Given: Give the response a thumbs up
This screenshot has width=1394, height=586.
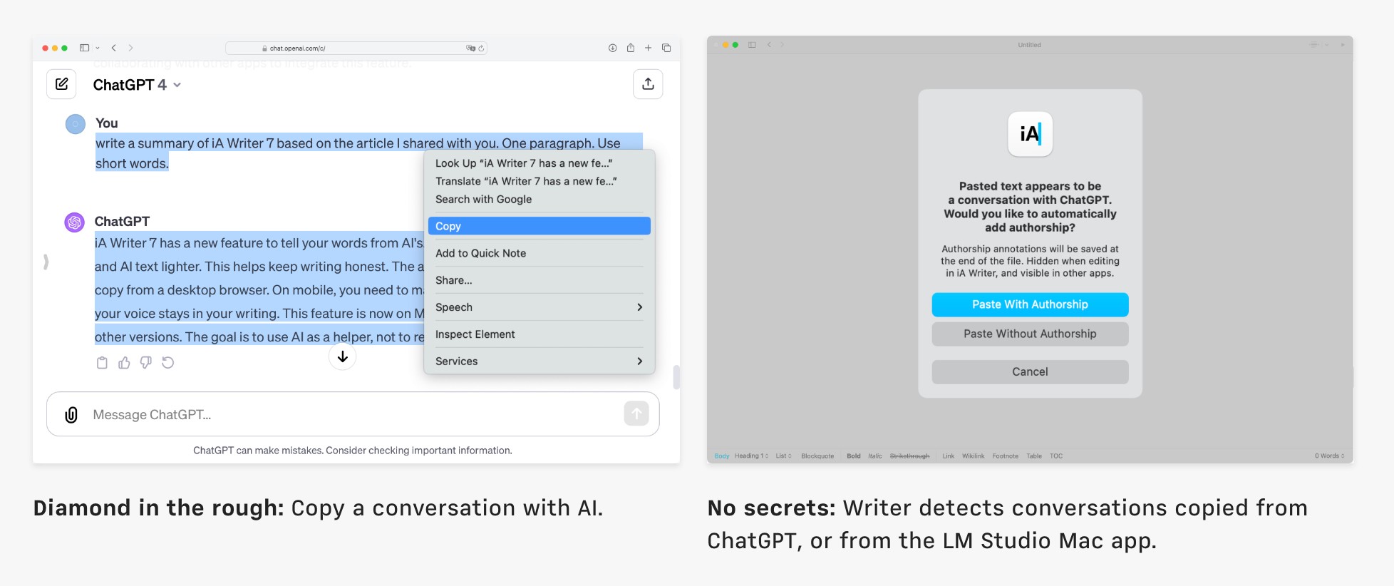Looking at the screenshot, I should click(124, 363).
